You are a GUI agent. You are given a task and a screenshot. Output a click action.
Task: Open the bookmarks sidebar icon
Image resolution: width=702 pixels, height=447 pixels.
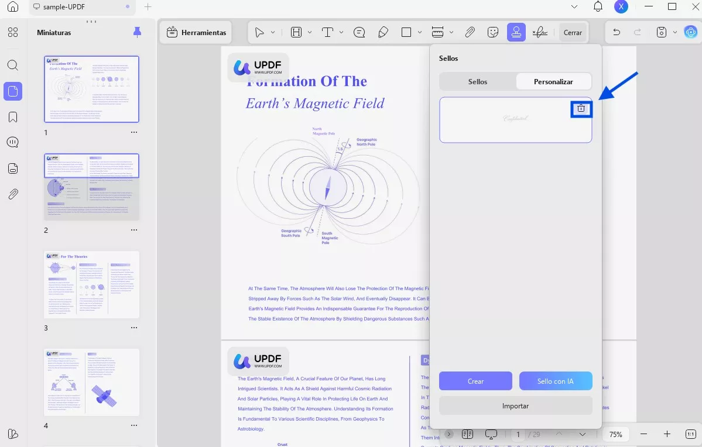point(13,117)
